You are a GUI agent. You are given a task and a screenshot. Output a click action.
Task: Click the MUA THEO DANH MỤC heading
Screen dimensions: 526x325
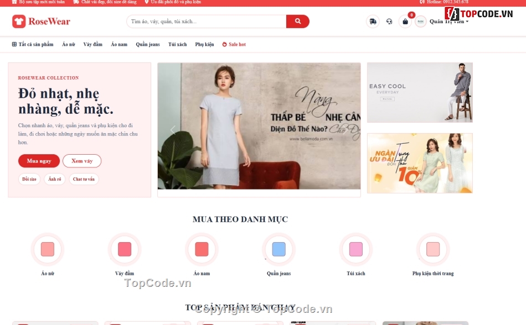240,219
